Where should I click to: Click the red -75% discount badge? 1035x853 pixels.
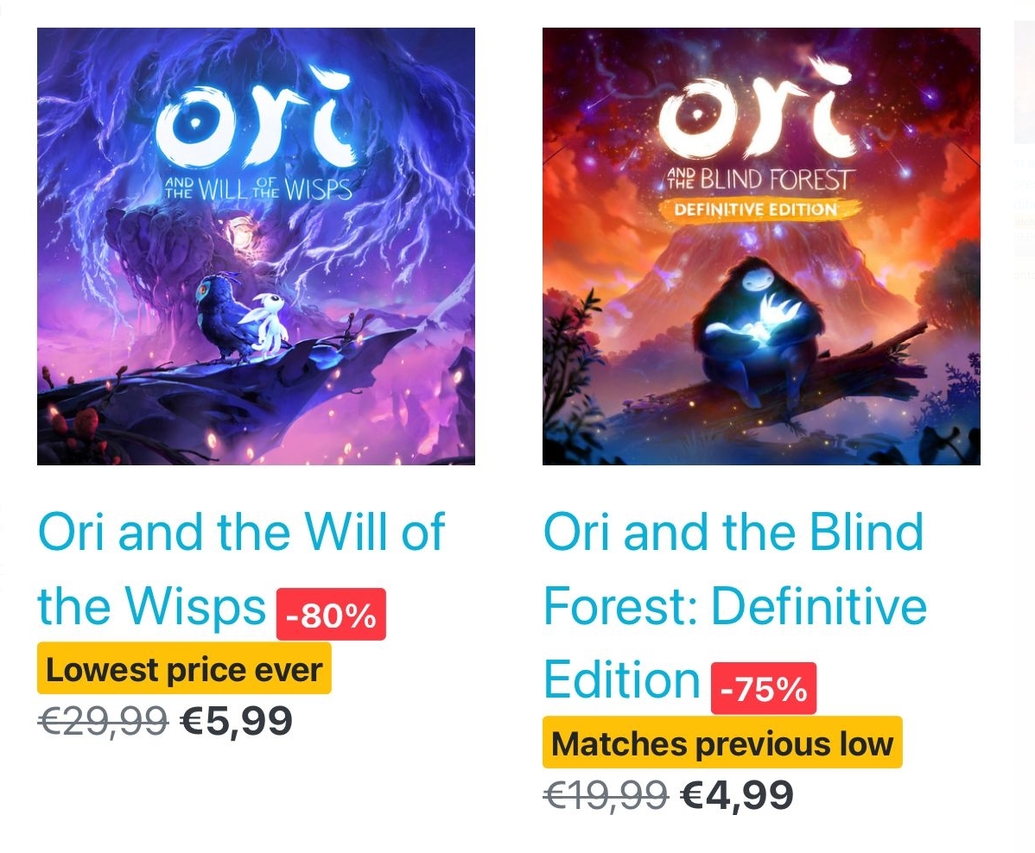[x=764, y=689]
